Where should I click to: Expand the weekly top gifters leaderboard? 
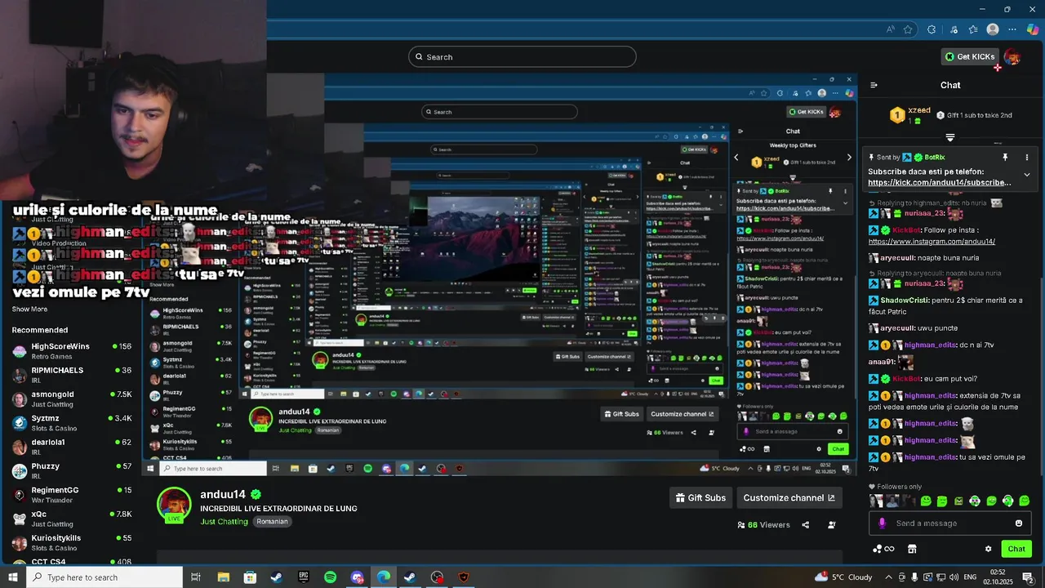tap(949, 138)
